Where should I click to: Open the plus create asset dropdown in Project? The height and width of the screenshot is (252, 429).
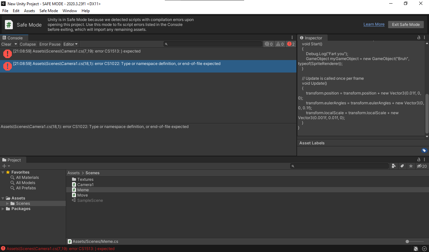tap(6, 166)
